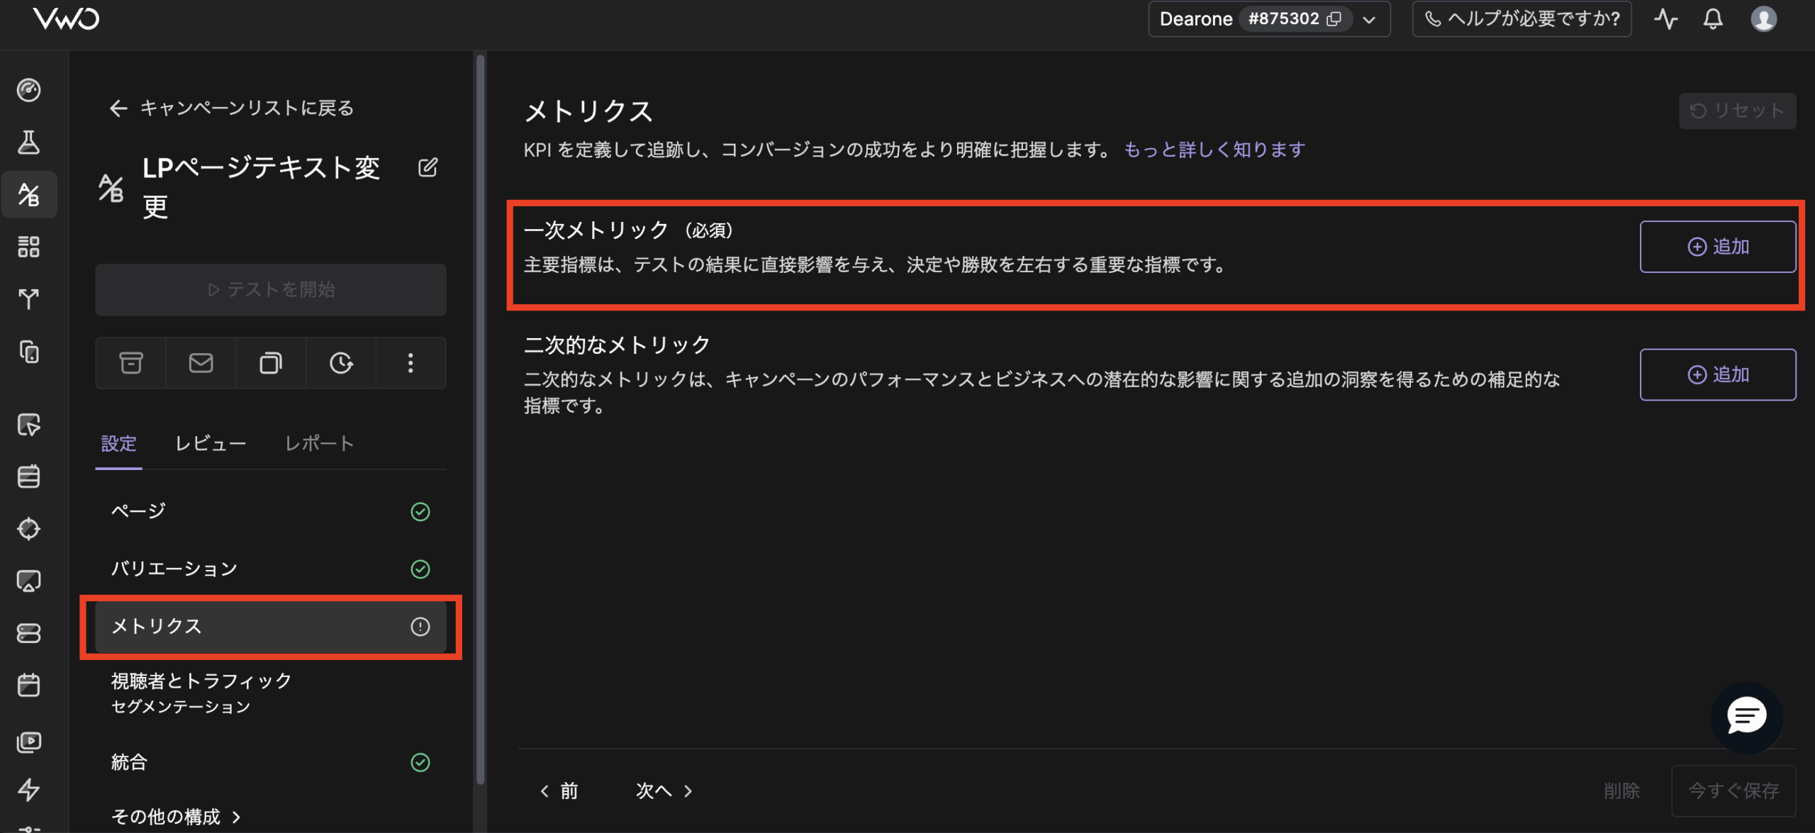Image resolution: width=1815 pixels, height=833 pixels.
Task: Duplicate the campaign via the copy icon
Action: [270, 362]
